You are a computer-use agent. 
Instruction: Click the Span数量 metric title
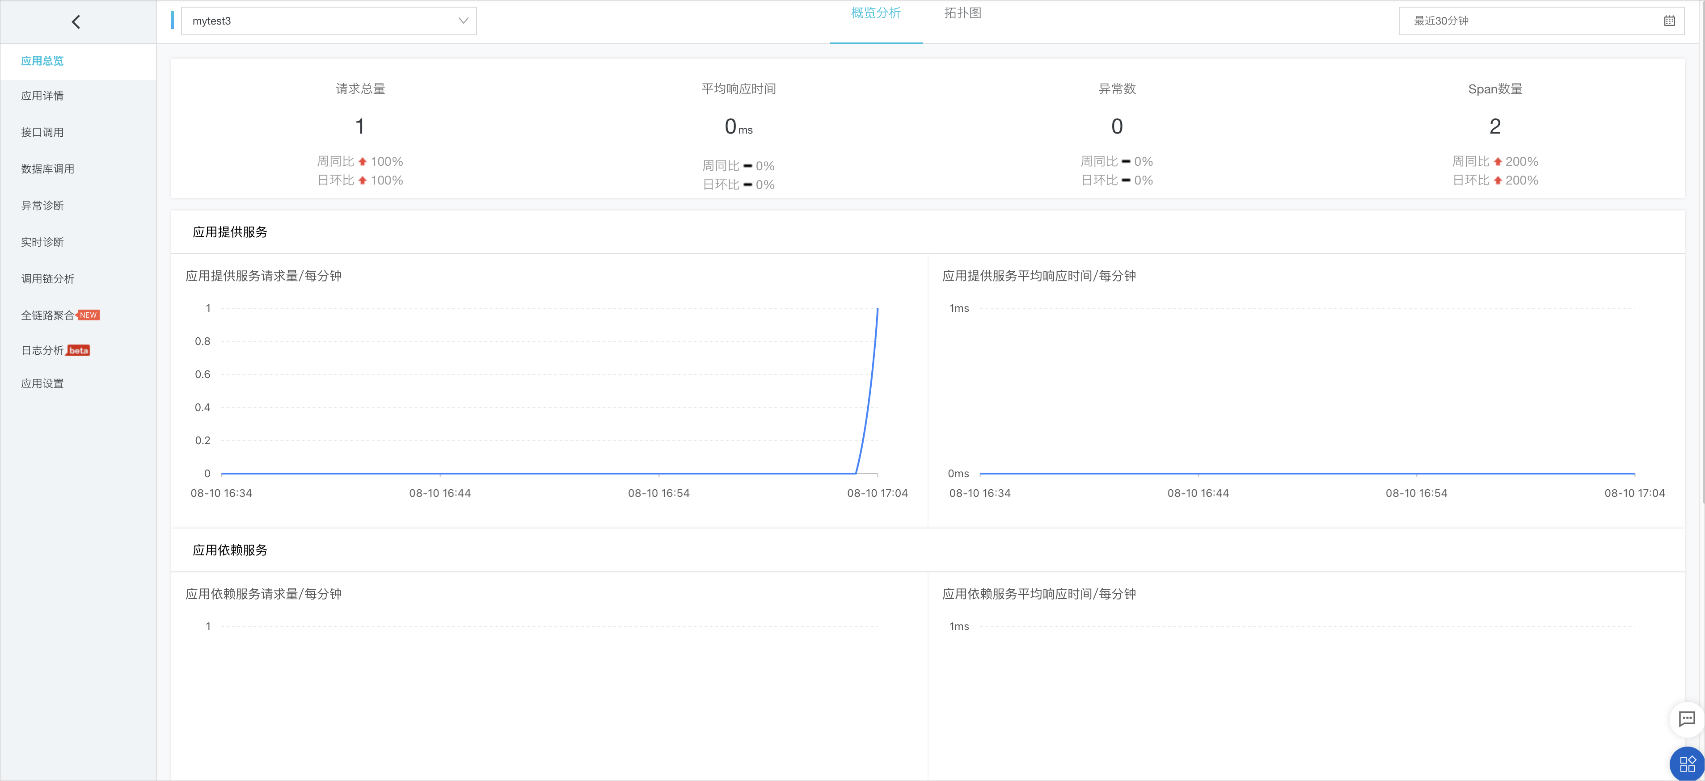click(1495, 88)
